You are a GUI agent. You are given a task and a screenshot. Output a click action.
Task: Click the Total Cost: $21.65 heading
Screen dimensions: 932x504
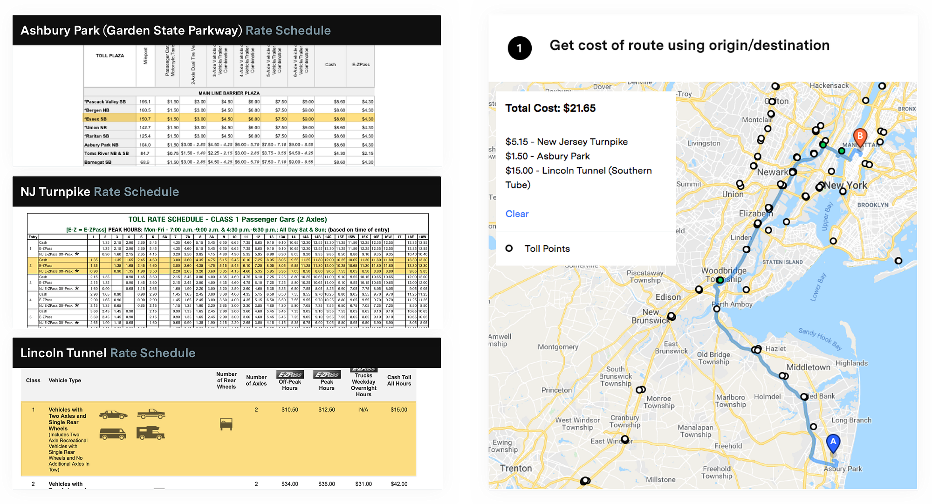click(550, 108)
